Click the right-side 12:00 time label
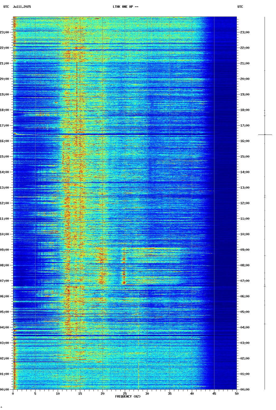Image resolution: width=276 pixels, height=410 pixels. [x=245, y=203]
